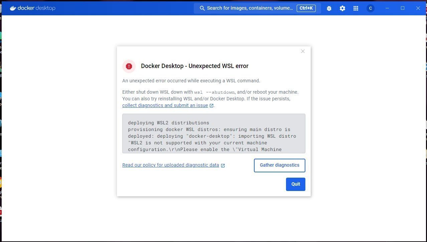The width and height of the screenshot is (427, 242).
Task: Quit Docker Desktop via the Quit button
Action: click(x=295, y=184)
